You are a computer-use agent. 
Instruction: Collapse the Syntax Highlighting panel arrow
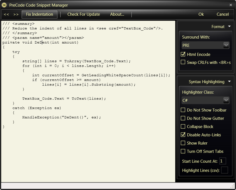coord(229,82)
